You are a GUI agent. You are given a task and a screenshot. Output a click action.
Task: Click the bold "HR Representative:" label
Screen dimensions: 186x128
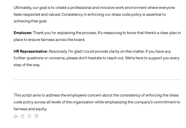[31, 51]
